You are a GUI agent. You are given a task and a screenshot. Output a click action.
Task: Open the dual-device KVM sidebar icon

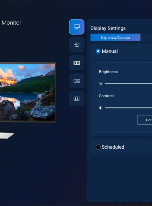(x=77, y=81)
